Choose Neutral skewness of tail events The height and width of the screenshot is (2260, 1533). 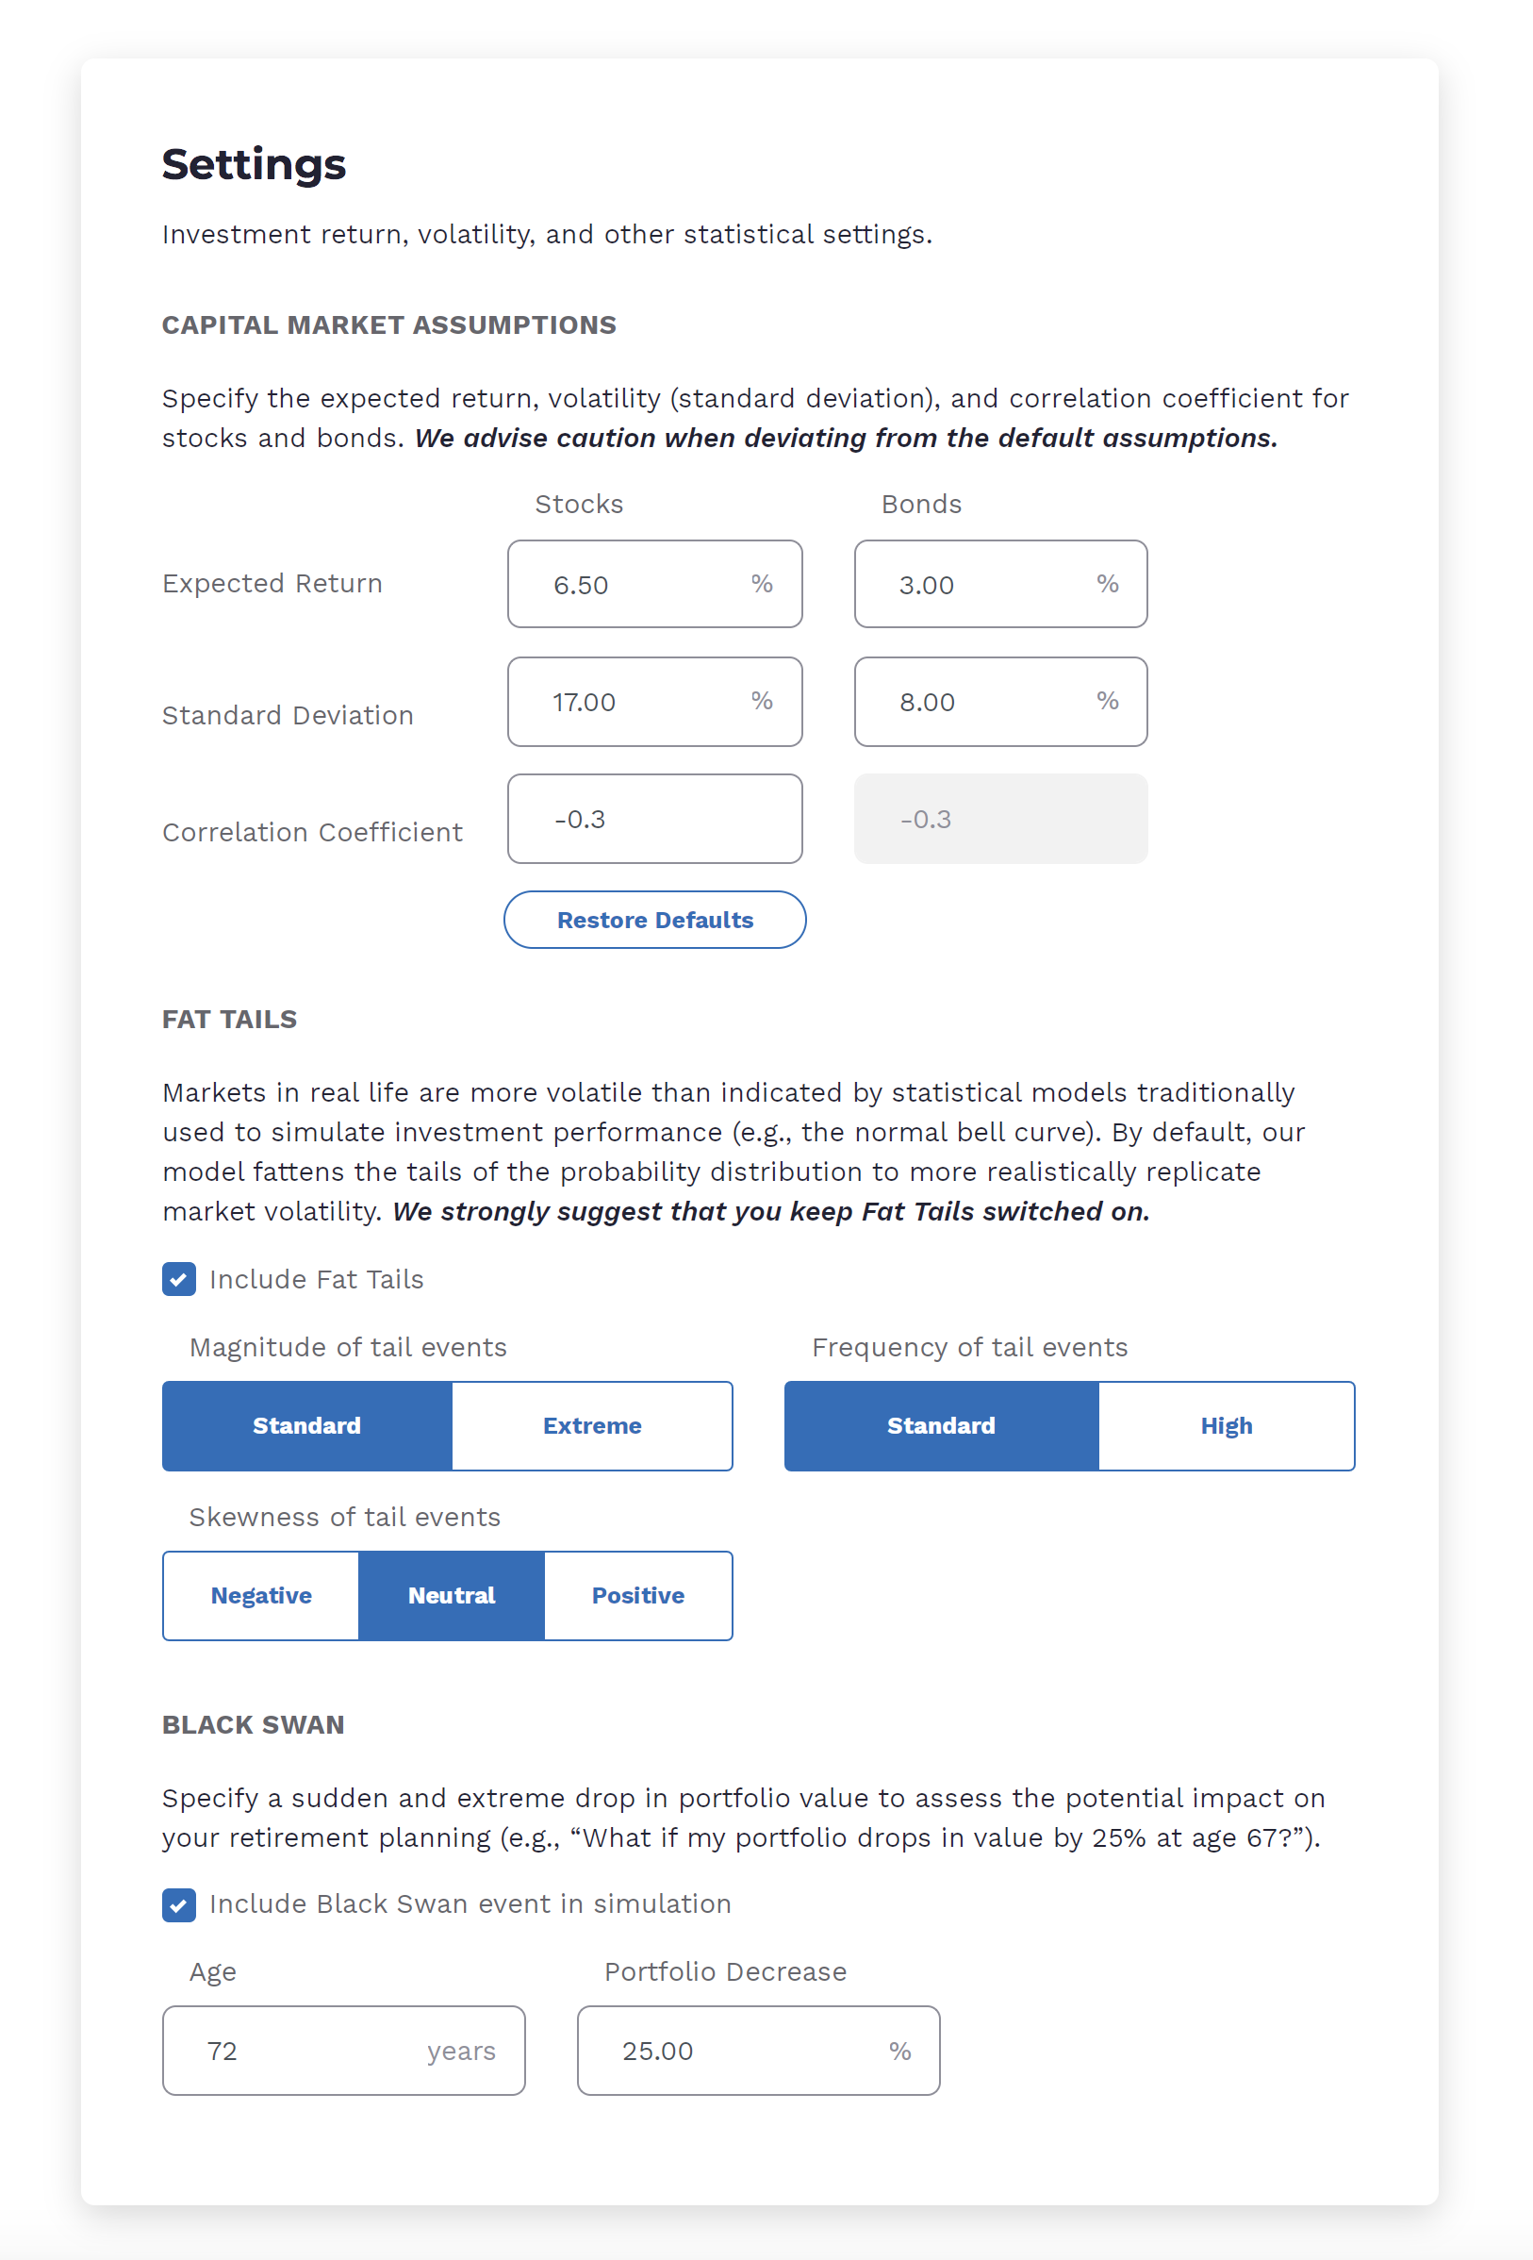coord(450,1595)
